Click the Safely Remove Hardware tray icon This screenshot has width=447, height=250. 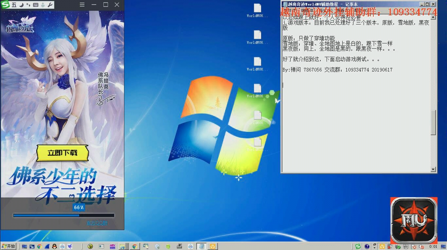click(398, 247)
